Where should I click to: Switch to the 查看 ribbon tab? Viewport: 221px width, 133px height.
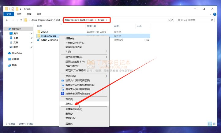(x=39, y=14)
